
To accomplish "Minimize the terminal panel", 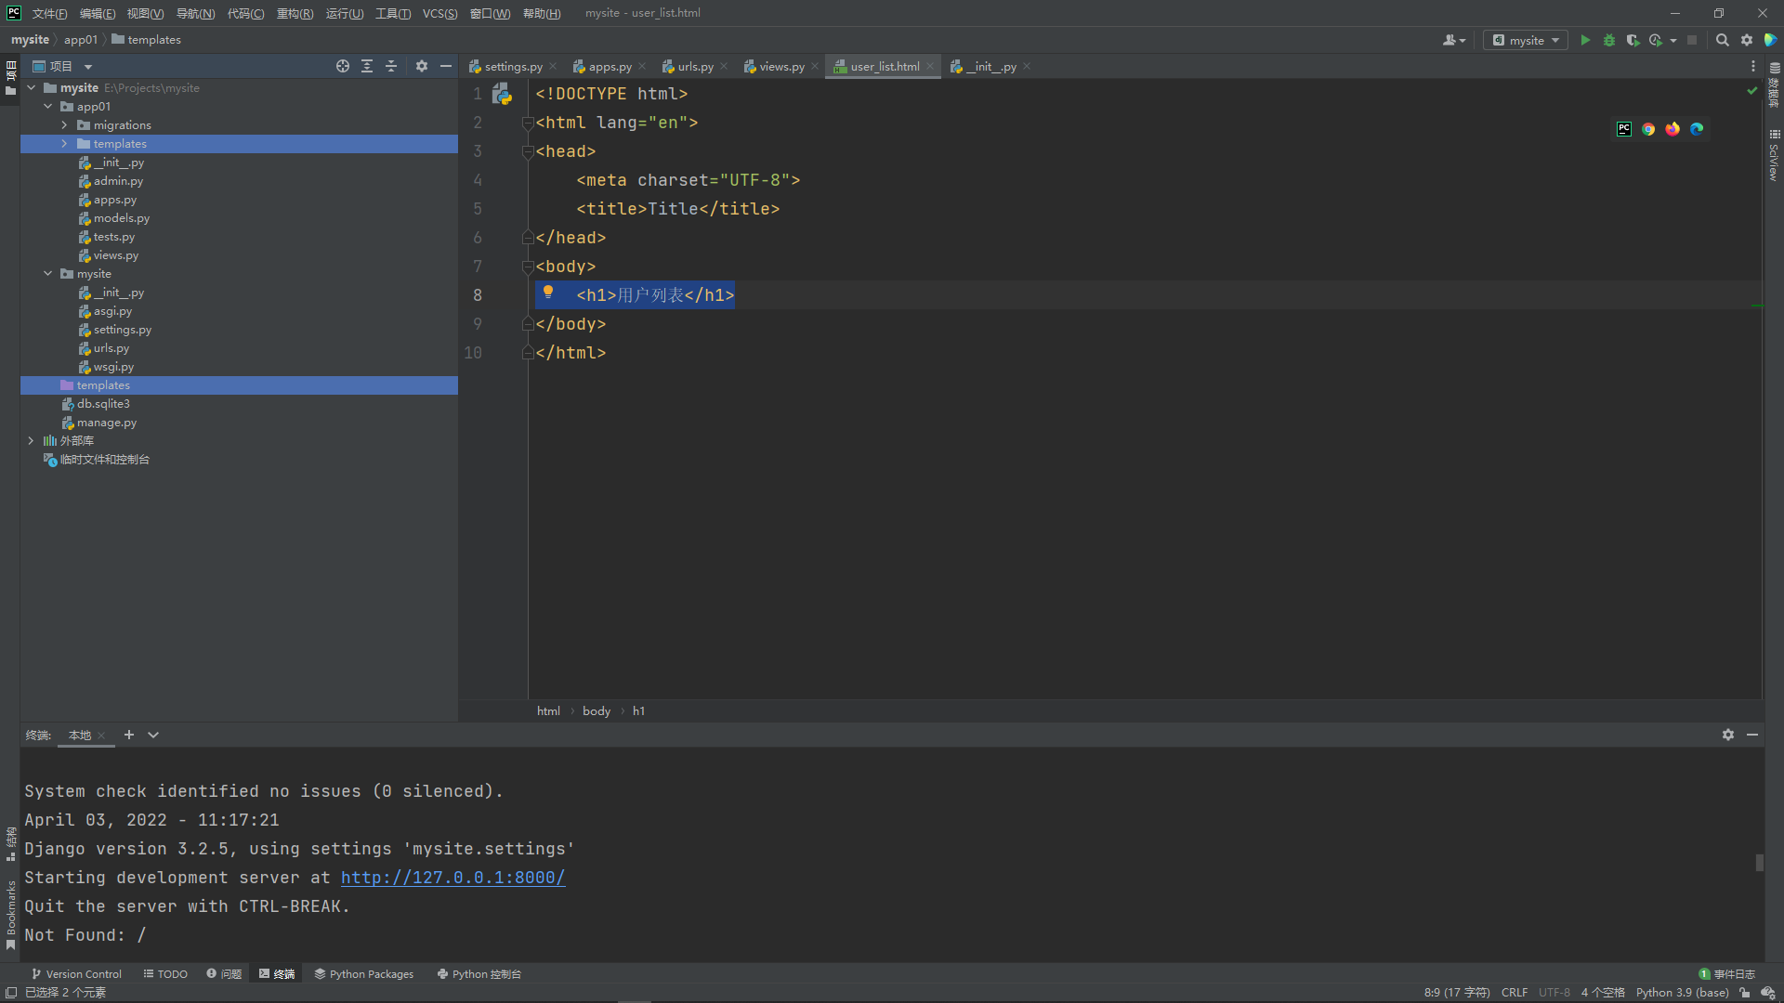I will point(1752,735).
